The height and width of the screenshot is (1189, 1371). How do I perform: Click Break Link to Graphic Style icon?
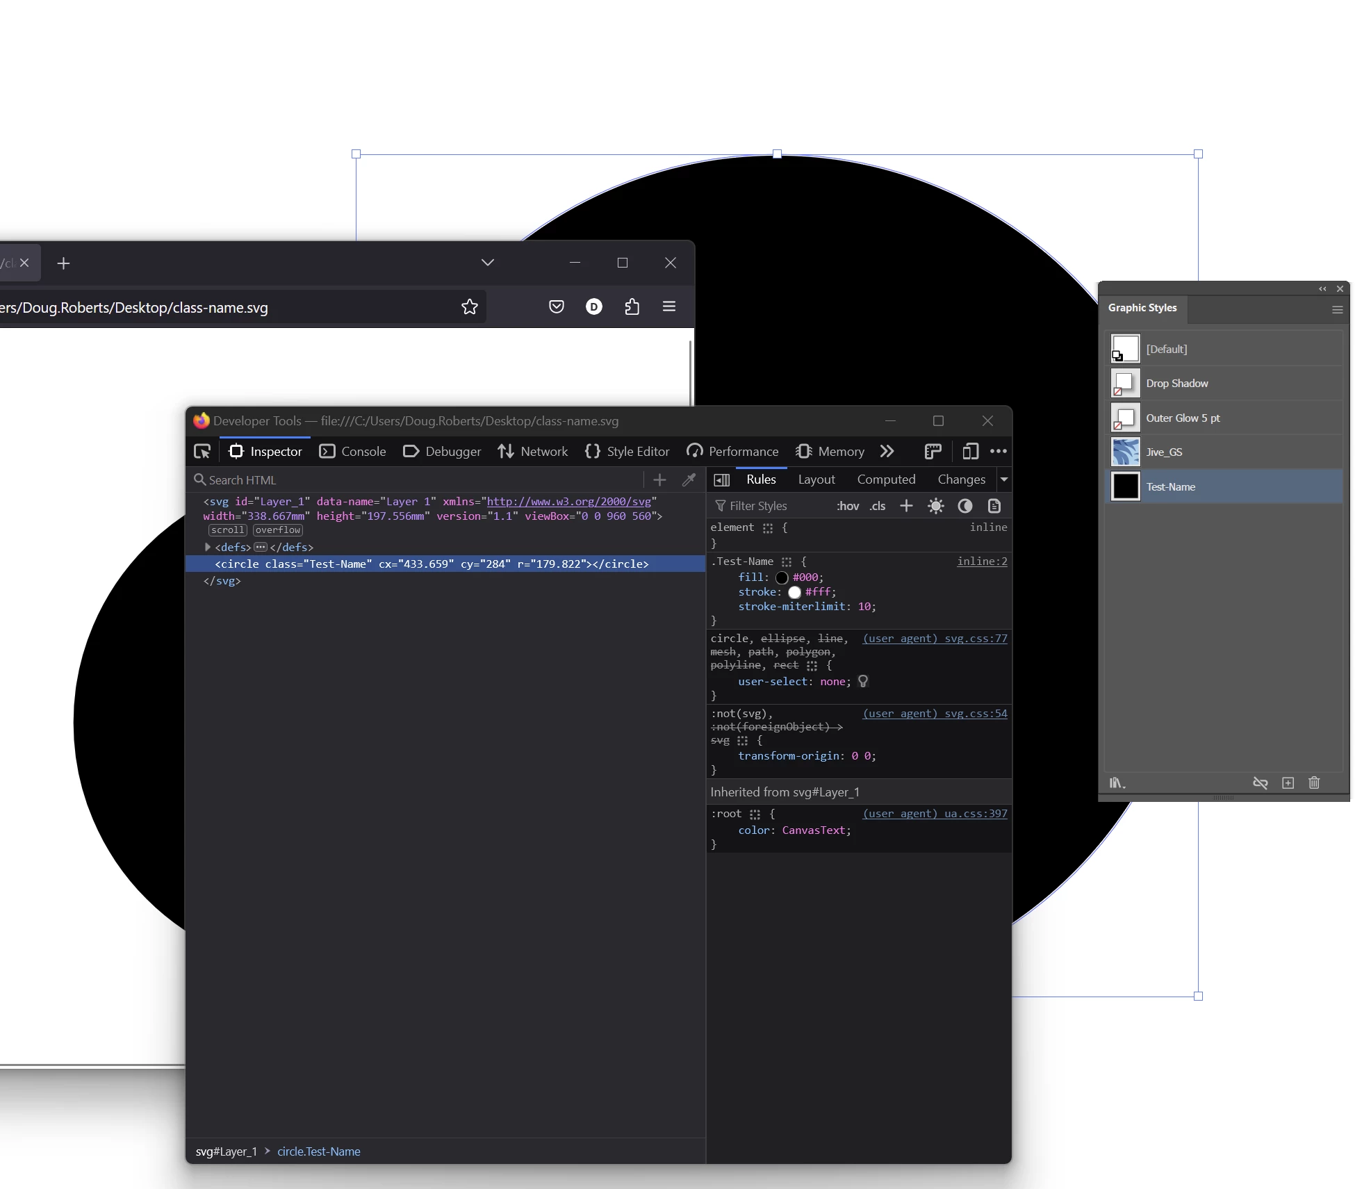(x=1260, y=783)
